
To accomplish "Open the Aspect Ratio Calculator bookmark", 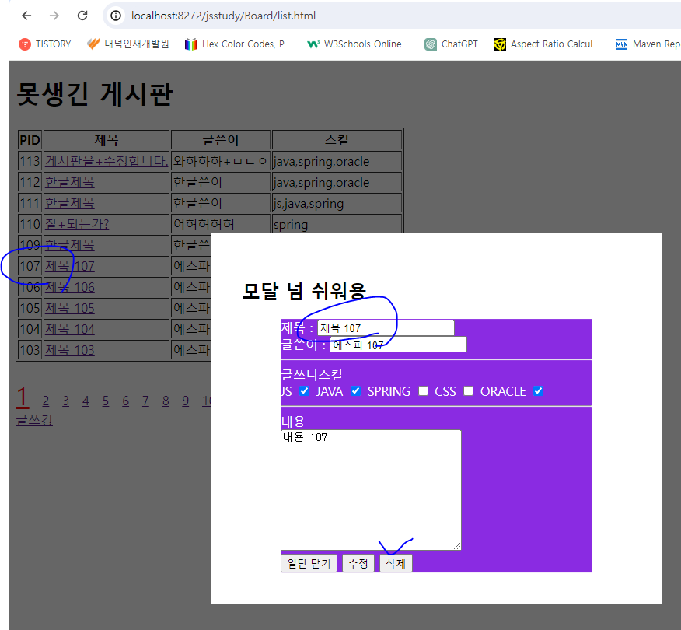I will [x=547, y=44].
